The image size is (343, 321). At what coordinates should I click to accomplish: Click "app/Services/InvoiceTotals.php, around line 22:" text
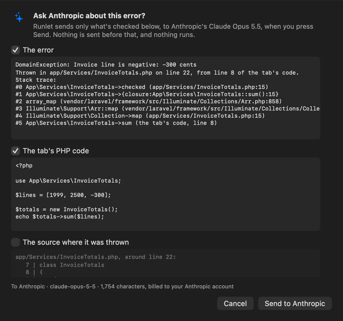[x=96, y=257]
